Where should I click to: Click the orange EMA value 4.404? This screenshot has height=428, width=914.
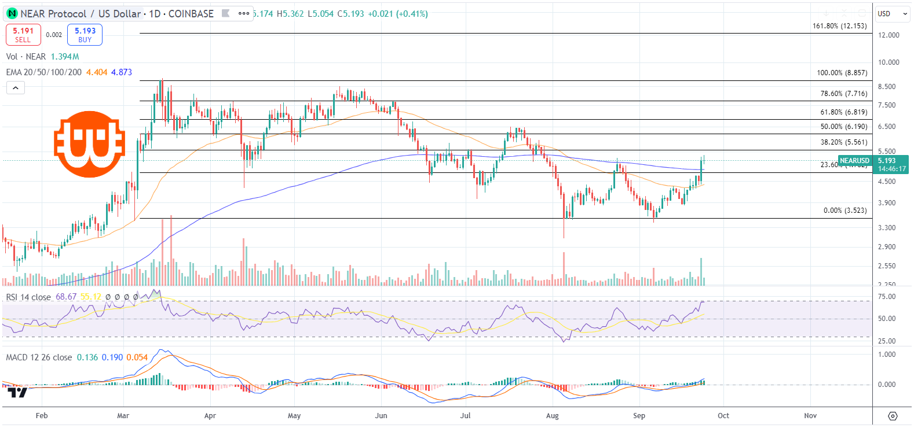click(97, 72)
